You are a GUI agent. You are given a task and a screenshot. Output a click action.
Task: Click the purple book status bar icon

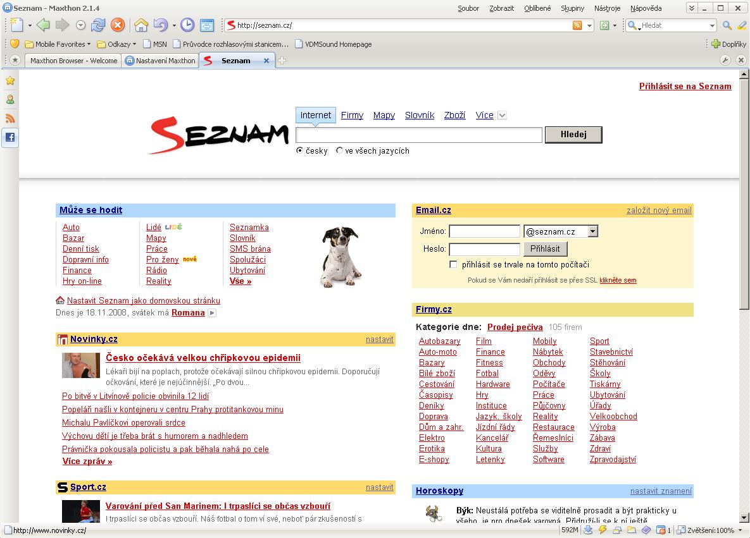646,530
